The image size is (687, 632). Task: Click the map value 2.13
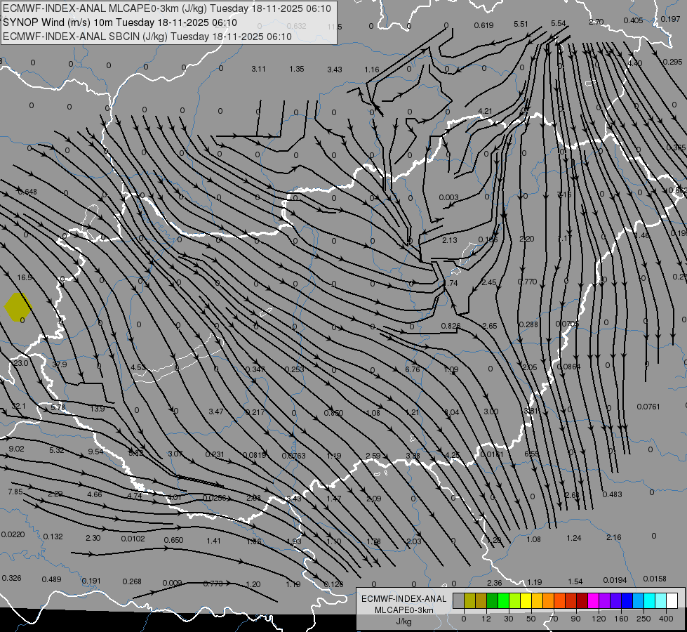click(450, 240)
